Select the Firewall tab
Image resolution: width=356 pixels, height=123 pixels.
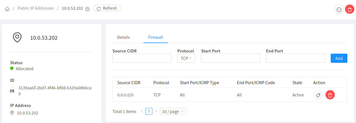(x=156, y=37)
